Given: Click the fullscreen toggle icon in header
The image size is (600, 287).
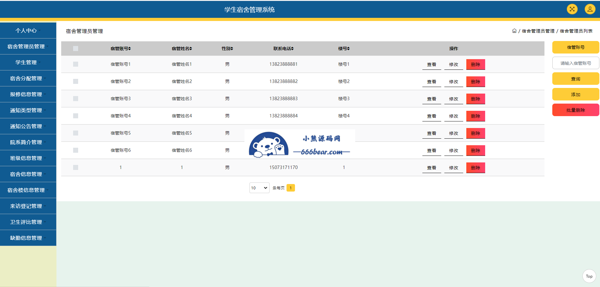Looking at the screenshot, I should pyautogui.click(x=572, y=9).
